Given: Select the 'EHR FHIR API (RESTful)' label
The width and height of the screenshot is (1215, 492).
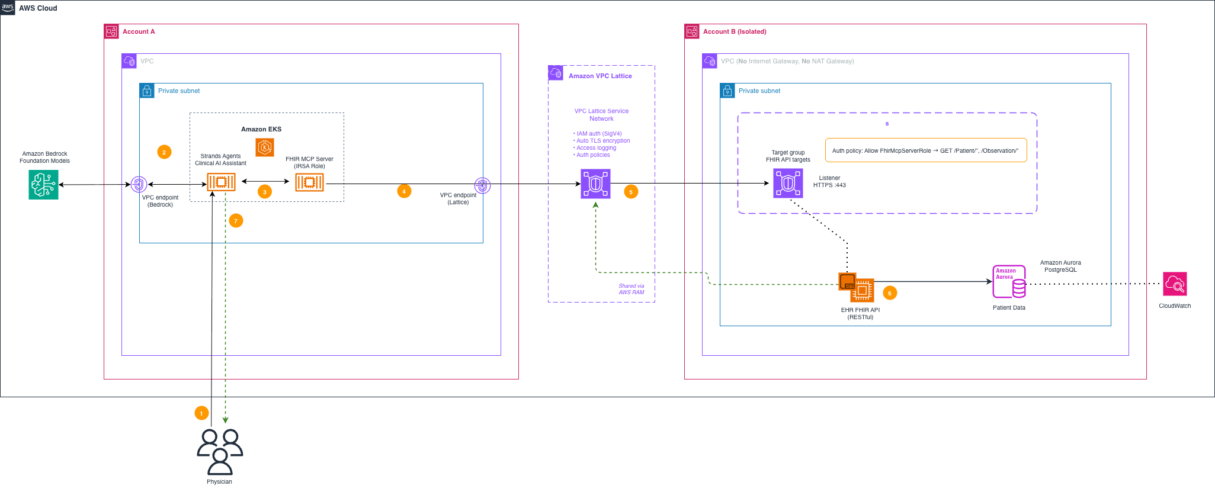Looking at the screenshot, I should 860,314.
